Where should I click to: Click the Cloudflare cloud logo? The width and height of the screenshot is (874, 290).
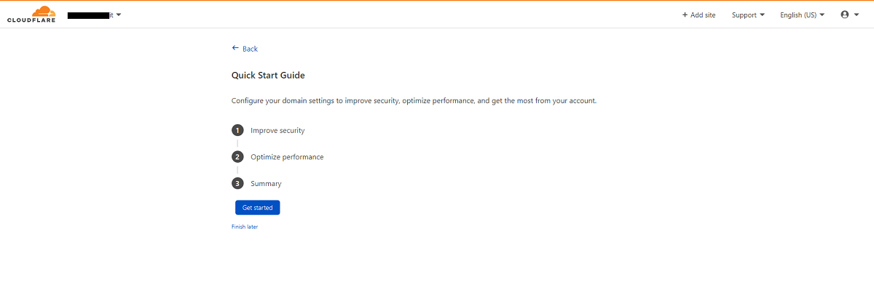(31, 15)
